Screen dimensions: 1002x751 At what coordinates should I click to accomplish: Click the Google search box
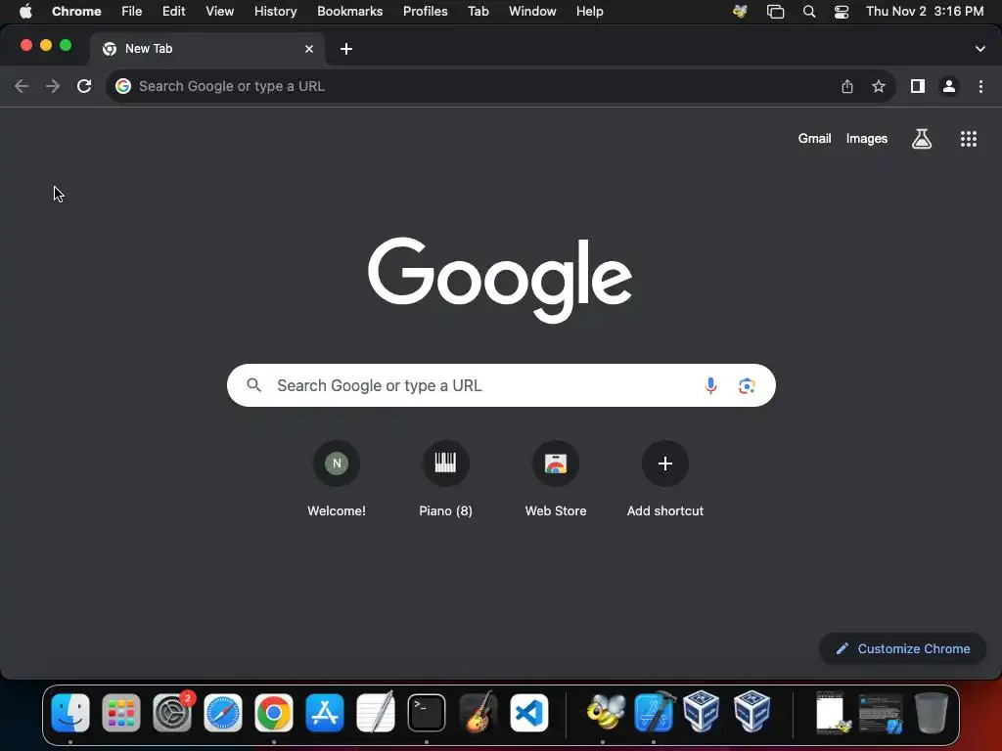coord(501,385)
